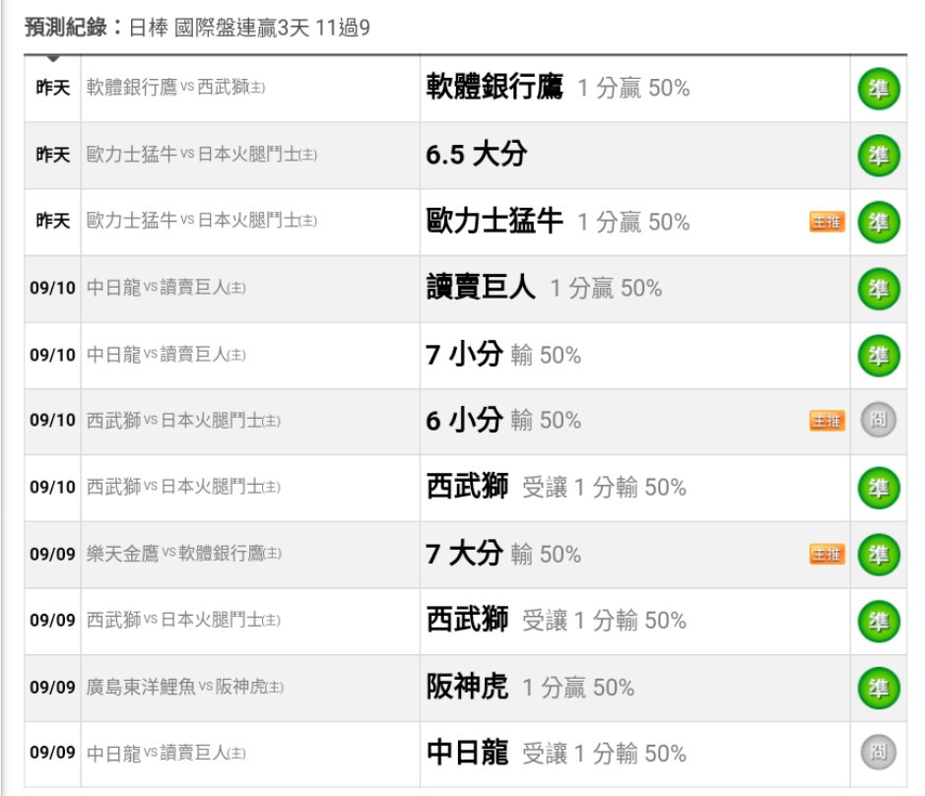Click green 準 icon on 阪神虎 1分贏 row

coord(879,688)
